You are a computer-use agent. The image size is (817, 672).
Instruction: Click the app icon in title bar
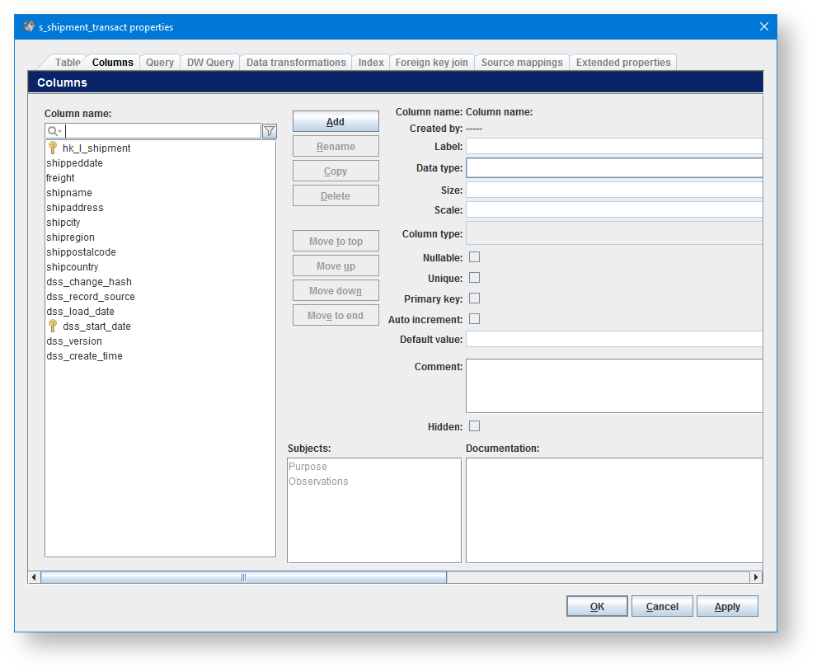pyautogui.click(x=29, y=26)
